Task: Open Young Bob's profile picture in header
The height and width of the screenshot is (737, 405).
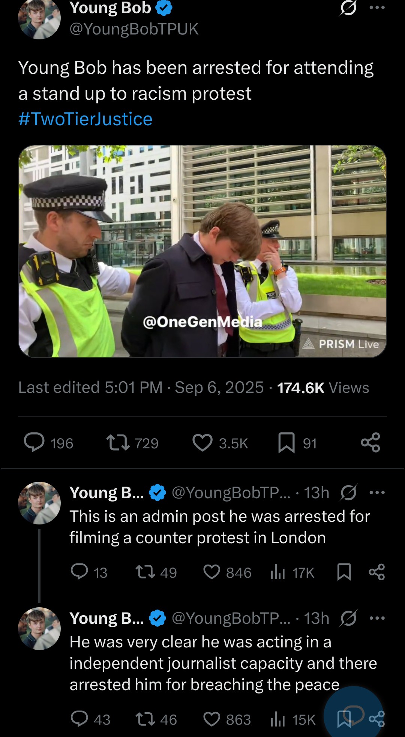Action: 39,19
